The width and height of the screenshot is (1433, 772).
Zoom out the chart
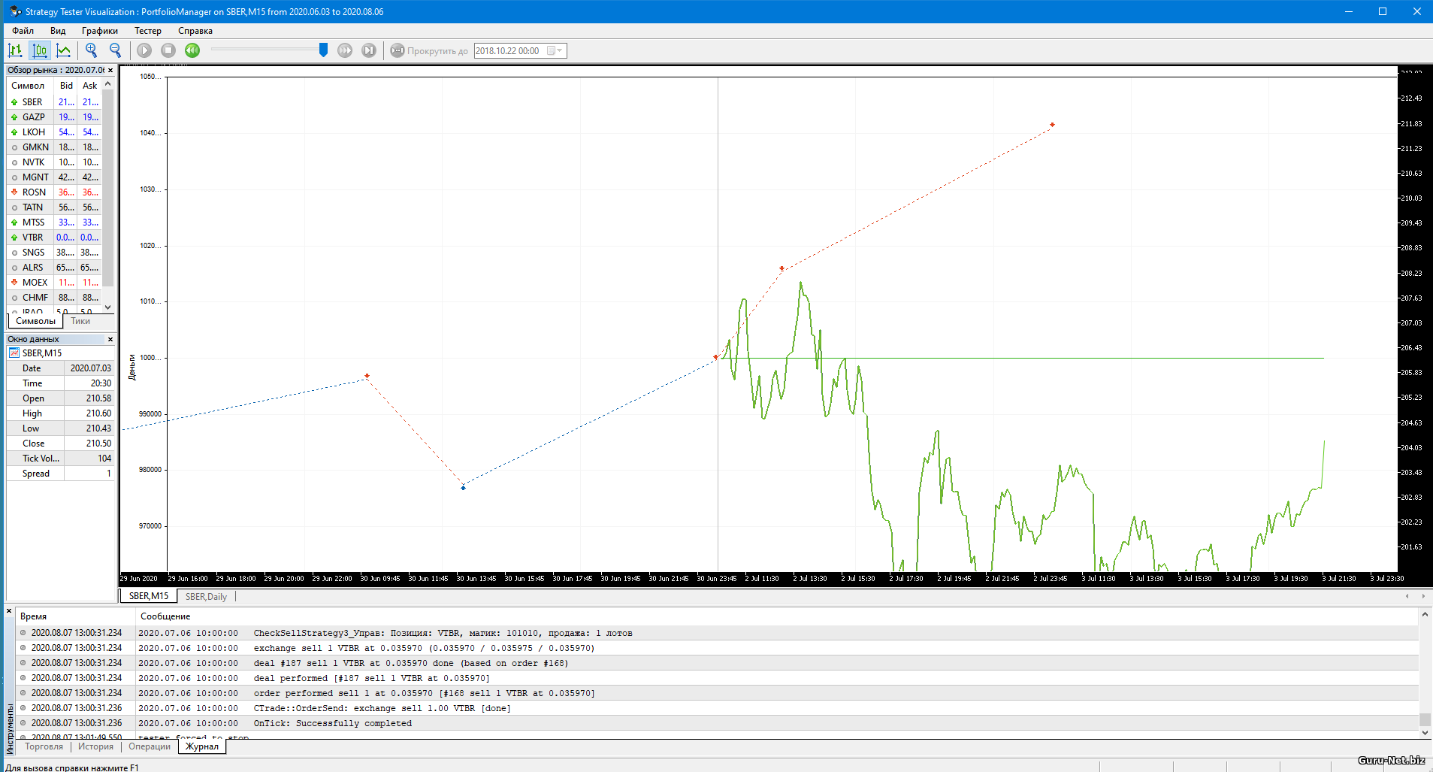115,50
